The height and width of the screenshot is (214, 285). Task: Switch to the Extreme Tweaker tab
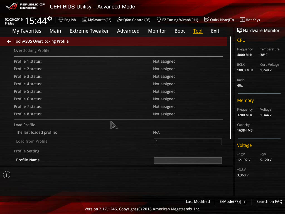[89, 31]
